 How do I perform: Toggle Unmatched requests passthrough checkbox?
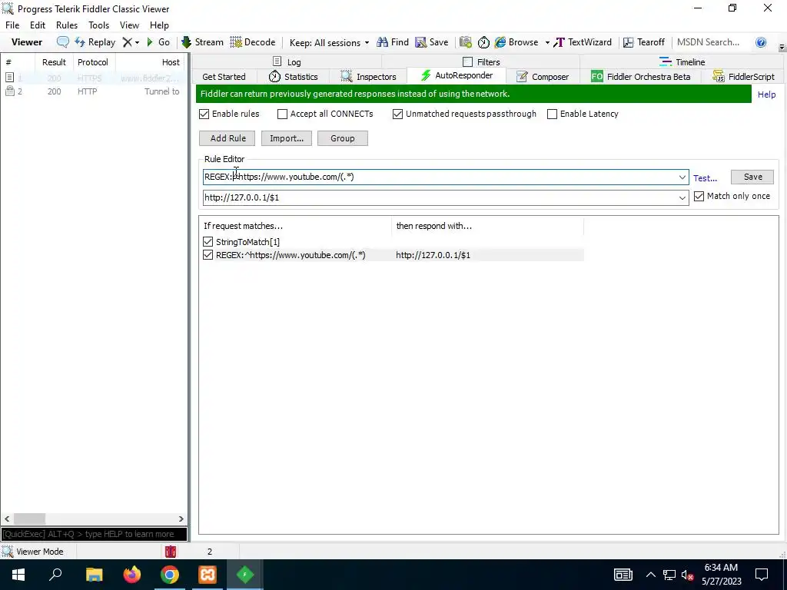click(x=397, y=114)
